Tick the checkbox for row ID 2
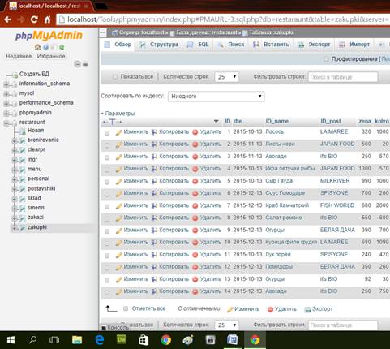Screen dimensions: 390x349 107,145
